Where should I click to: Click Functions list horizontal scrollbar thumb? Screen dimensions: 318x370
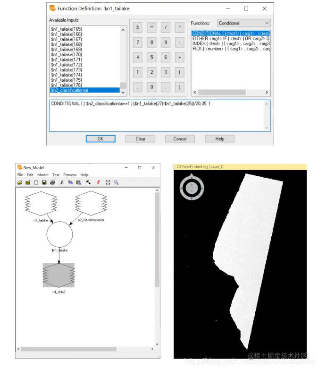tap(222, 92)
